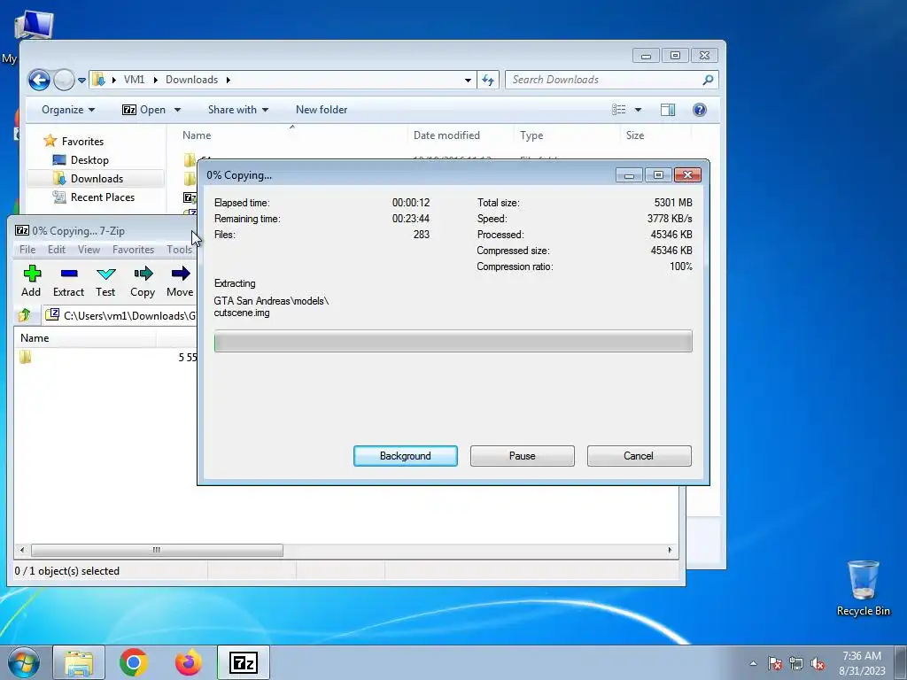907x680 pixels.
Task: Click 7-Zip horizontal scrollbar thumb
Action: (x=157, y=550)
